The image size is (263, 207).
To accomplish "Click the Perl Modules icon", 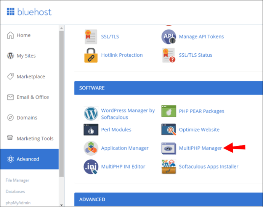I will point(91,130).
